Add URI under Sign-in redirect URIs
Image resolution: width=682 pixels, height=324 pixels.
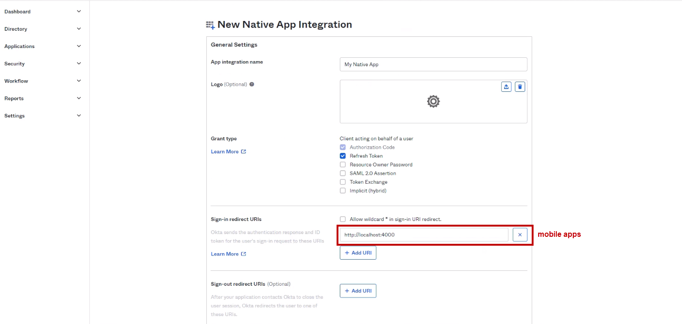pyautogui.click(x=358, y=253)
